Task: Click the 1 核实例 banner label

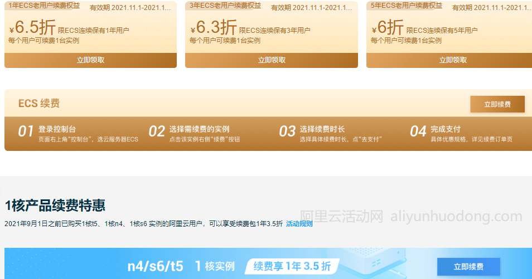Action: [x=215, y=266]
